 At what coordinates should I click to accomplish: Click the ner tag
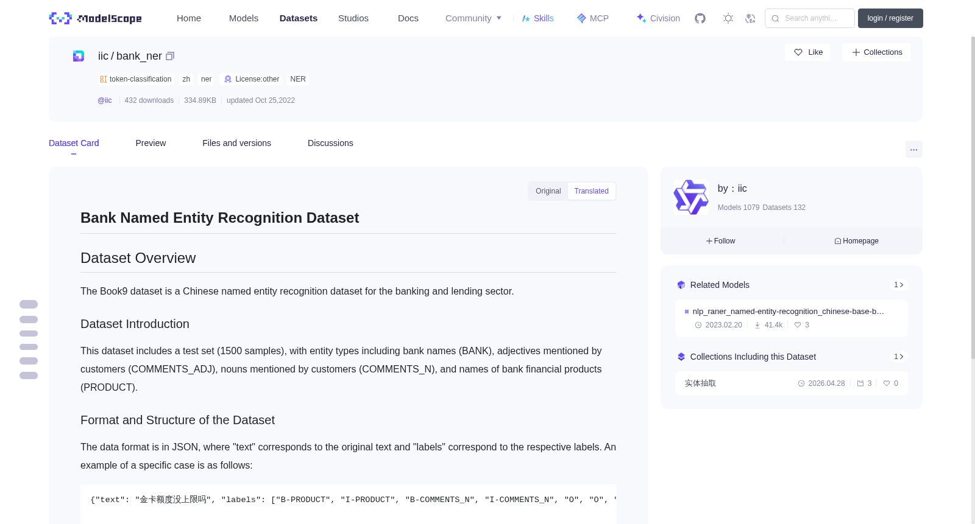click(x=206, y=79)
